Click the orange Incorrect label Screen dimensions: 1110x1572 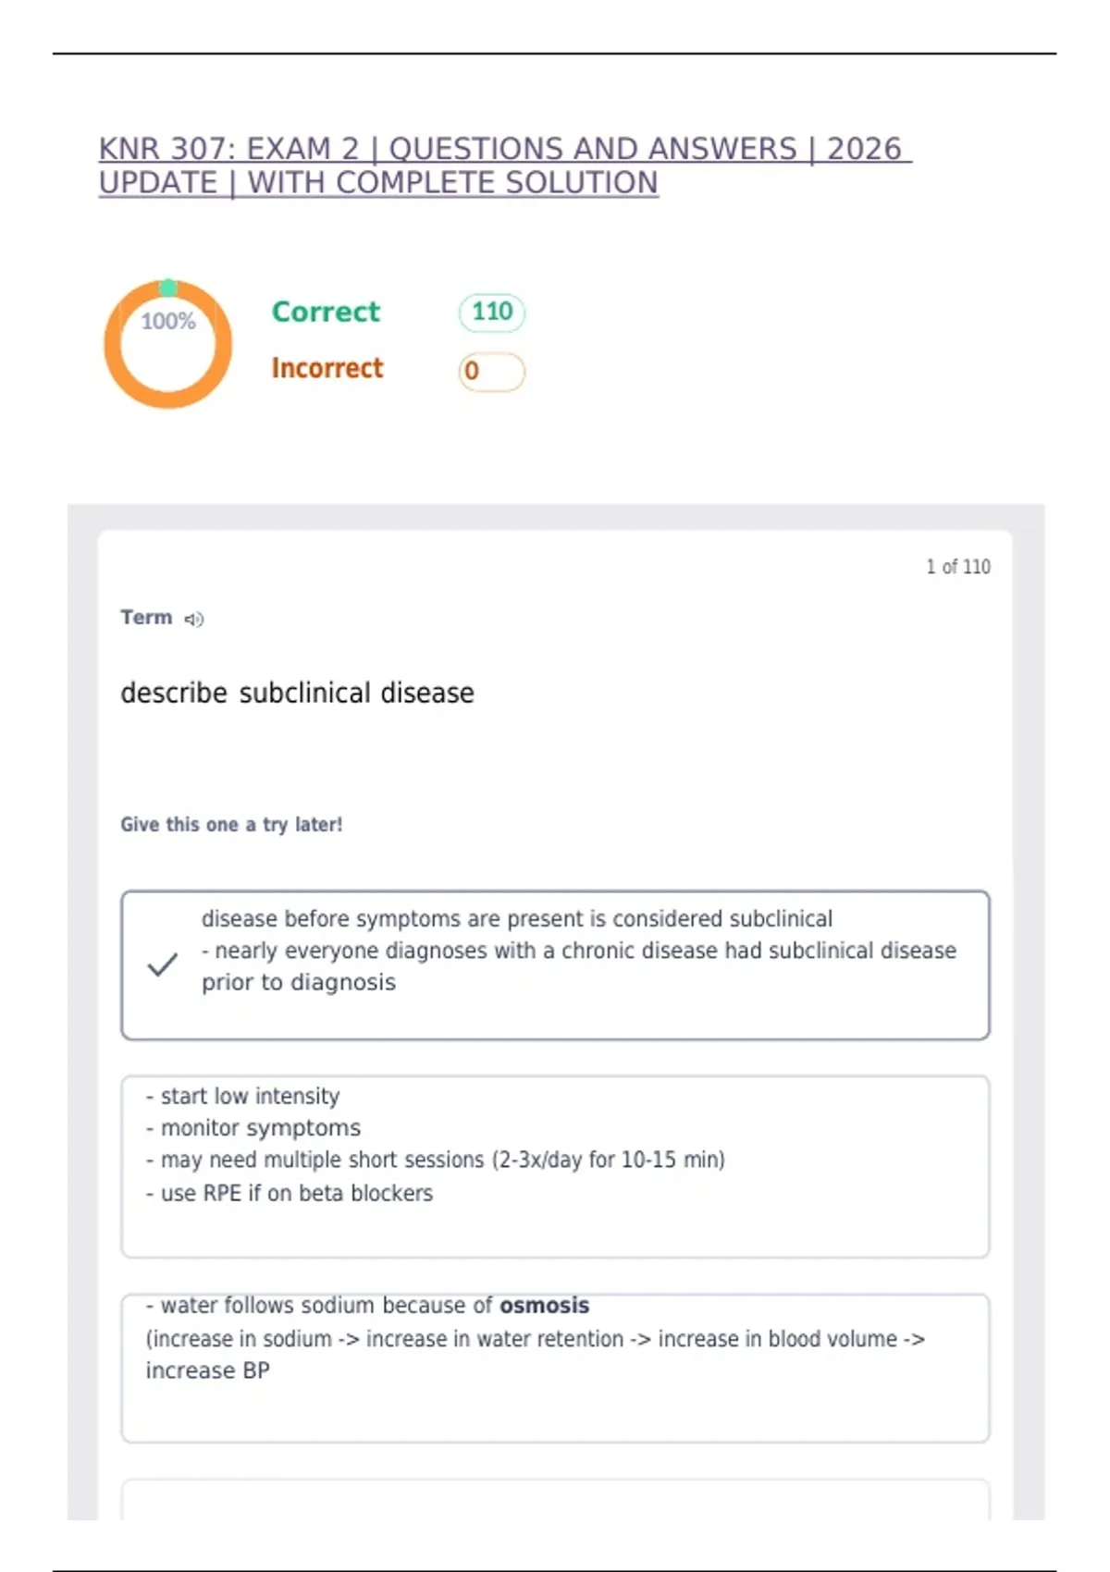pos(327,368)
